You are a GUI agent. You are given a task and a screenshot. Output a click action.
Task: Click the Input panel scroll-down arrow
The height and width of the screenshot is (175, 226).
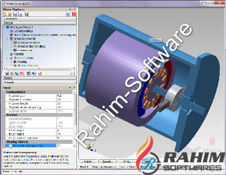75,146
